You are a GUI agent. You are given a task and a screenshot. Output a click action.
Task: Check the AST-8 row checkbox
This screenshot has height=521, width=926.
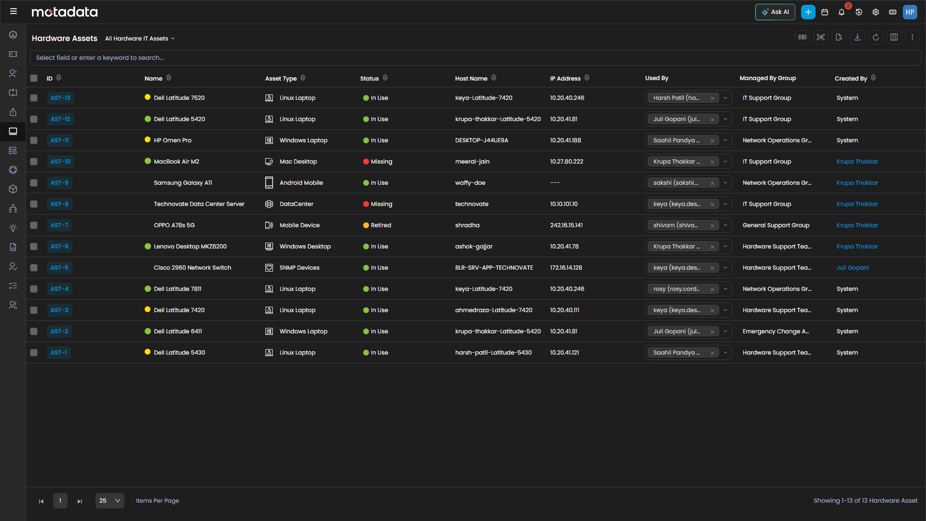point(34,204)
